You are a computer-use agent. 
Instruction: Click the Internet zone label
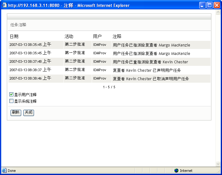click(x=186, y=171)
